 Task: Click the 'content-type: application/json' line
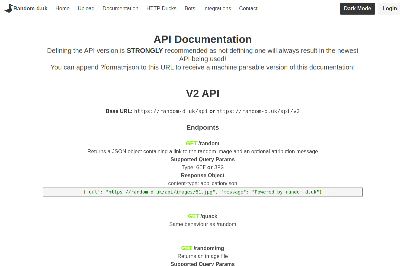pyautogui.click(x=203, y=183)
